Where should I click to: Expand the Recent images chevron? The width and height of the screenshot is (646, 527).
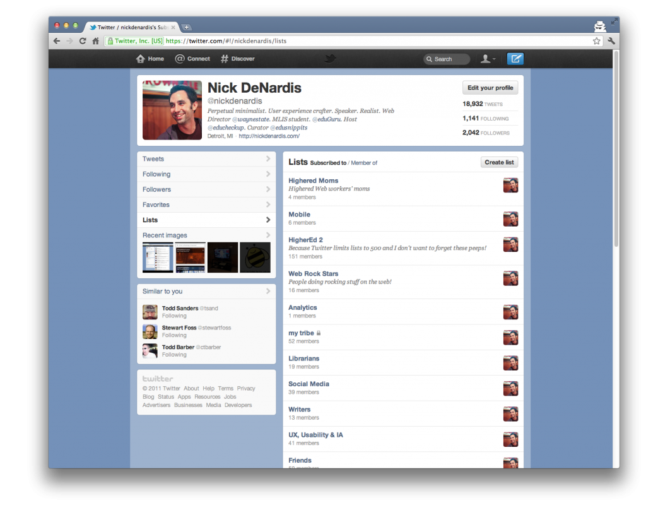coord(268,235)
